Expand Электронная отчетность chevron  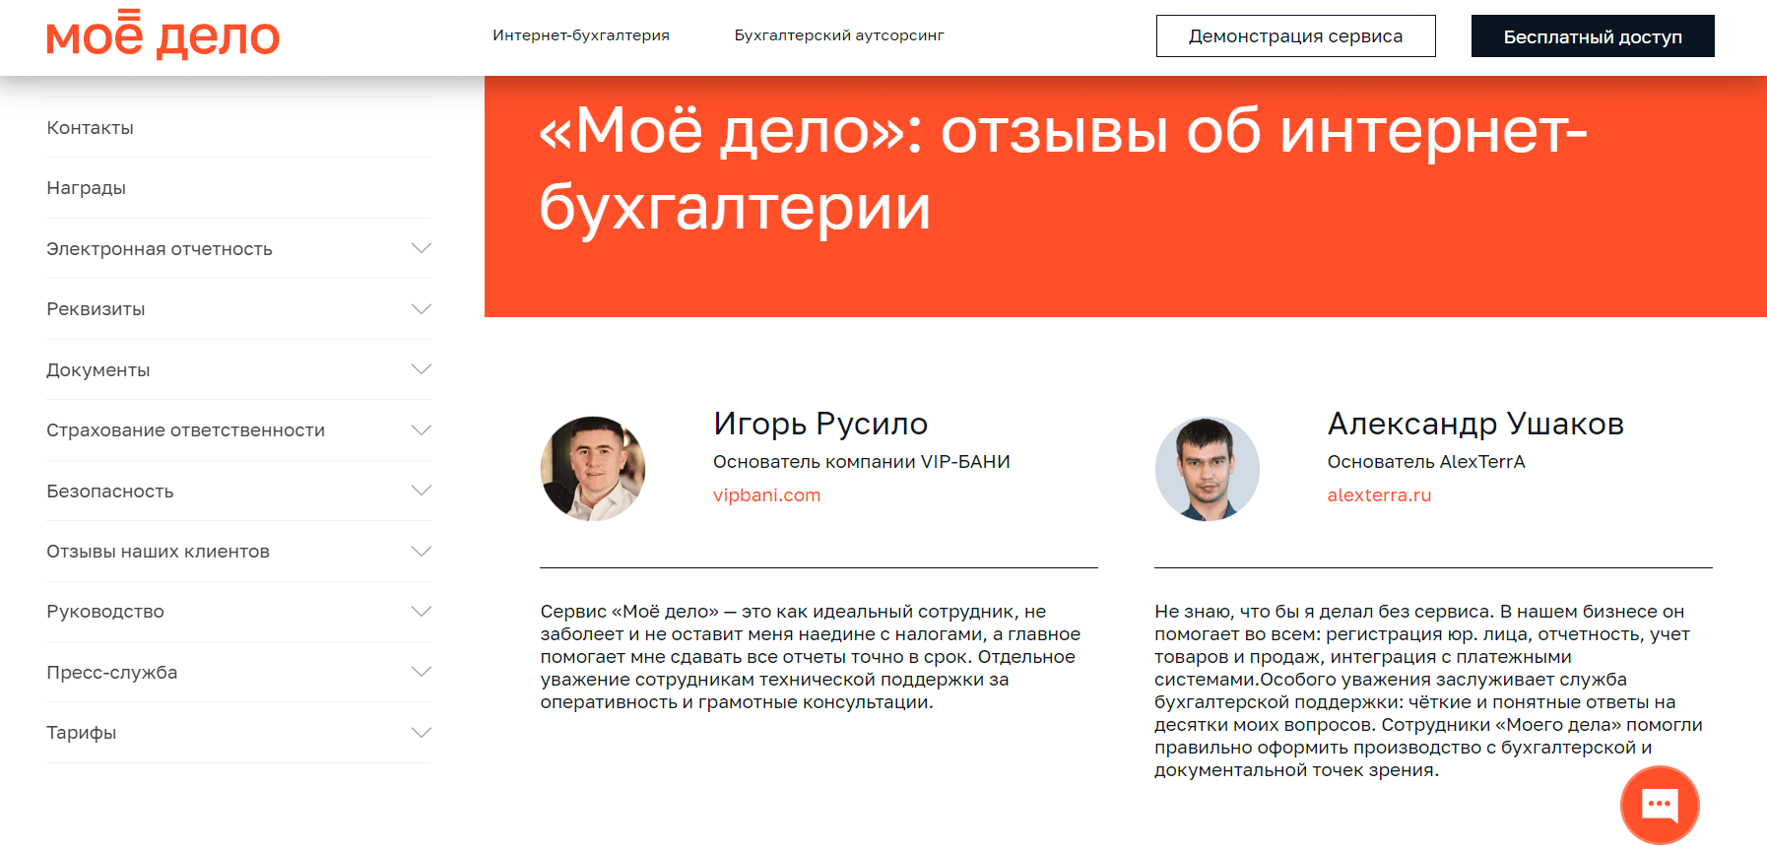422,248
